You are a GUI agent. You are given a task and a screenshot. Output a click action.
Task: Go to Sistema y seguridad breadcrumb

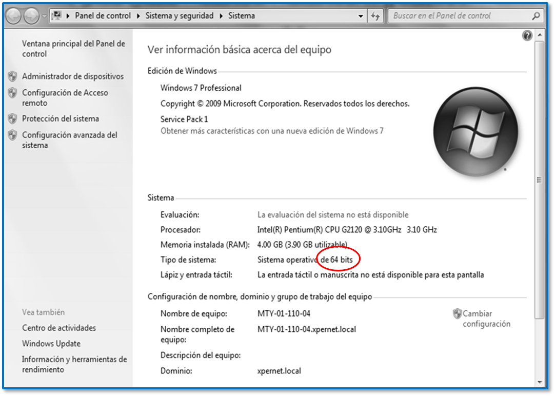180,16
